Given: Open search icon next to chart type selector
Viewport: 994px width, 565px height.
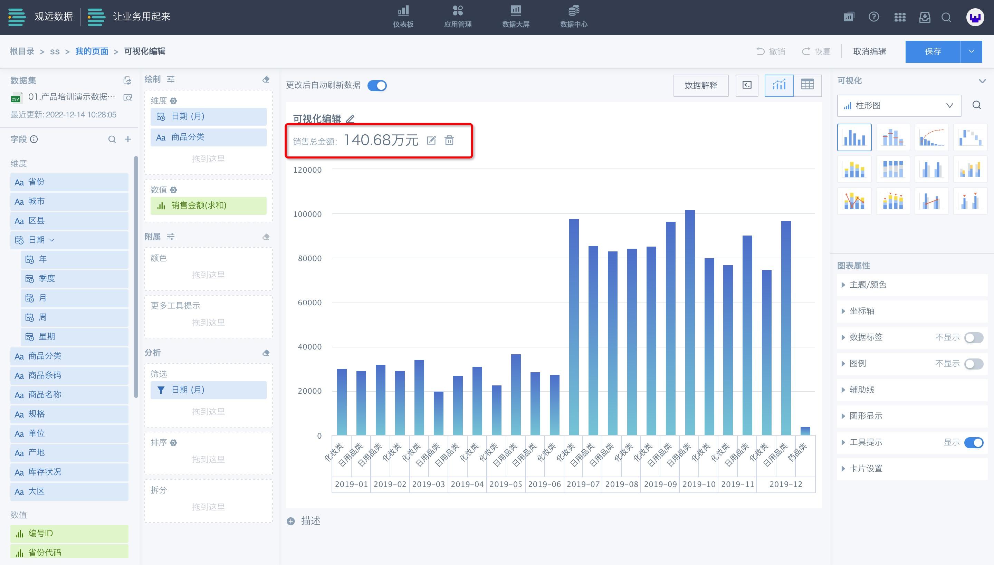Looking at the screenshot, I should (x=976, y=105).
